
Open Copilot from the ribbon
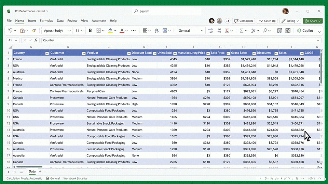[x=305, y=30]
